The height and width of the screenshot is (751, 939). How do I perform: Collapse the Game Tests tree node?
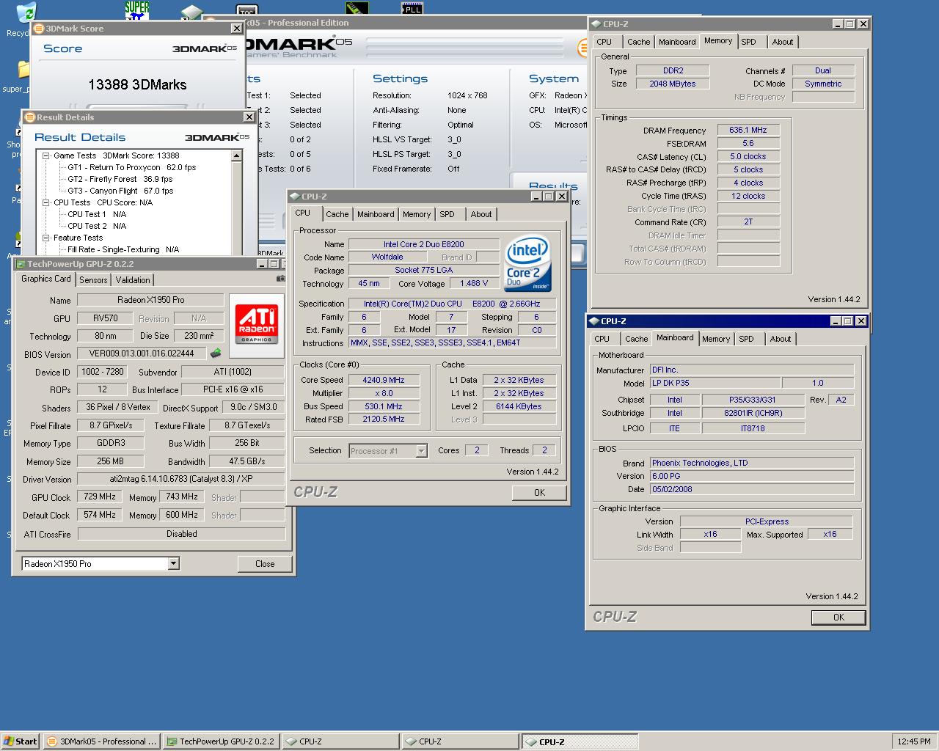click(46, 155)
